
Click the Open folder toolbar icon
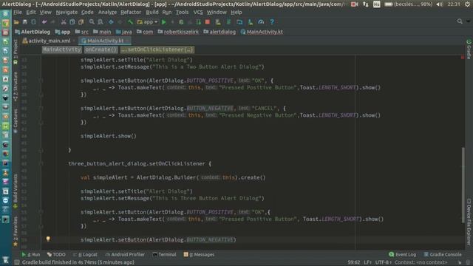(16, 21)
